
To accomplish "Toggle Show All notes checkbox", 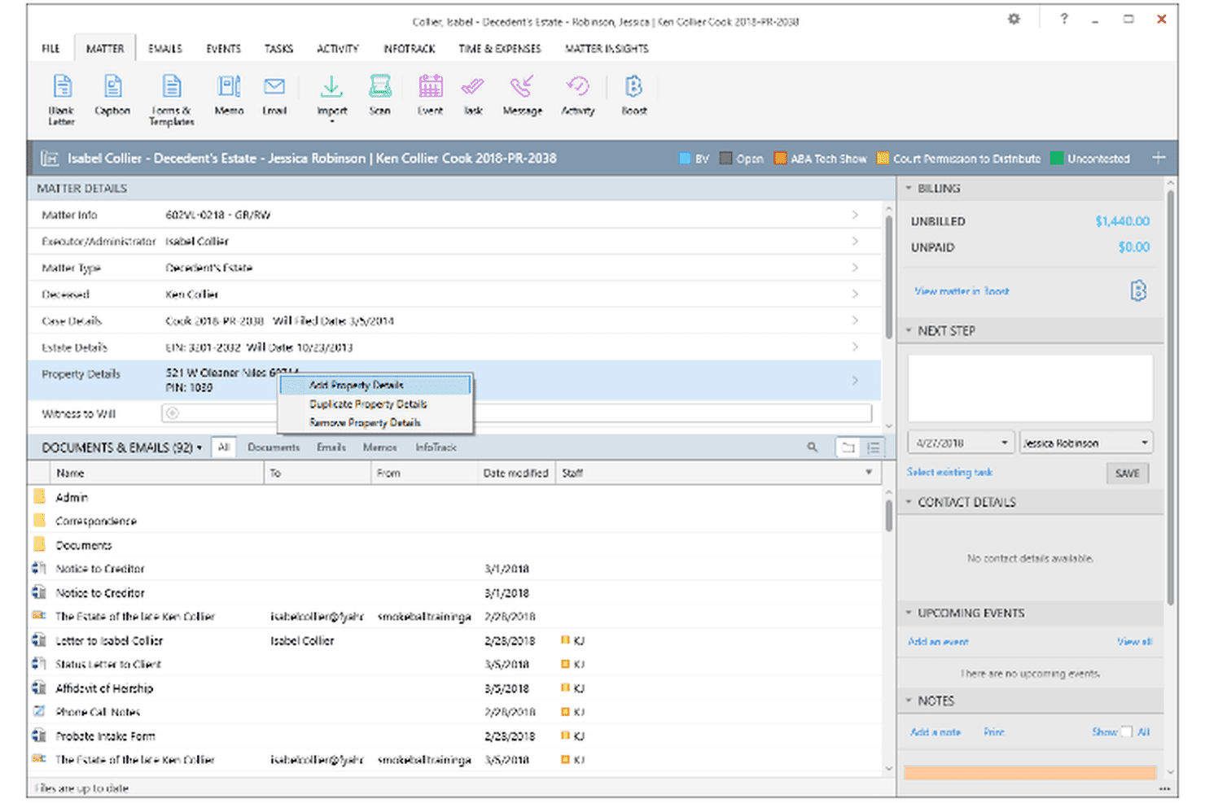I will [1127, 731].
